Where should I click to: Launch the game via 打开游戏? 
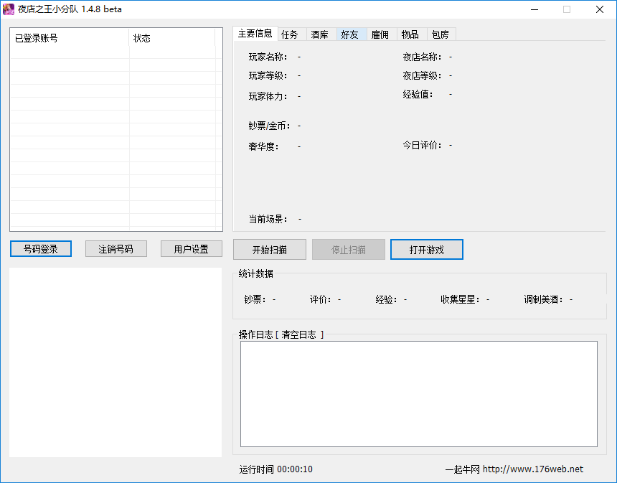pyautogui.click(x=427, y=250)
